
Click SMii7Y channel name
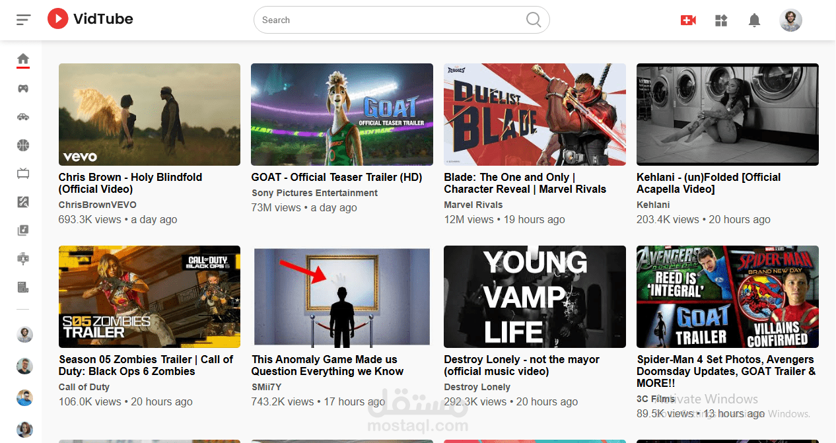click(267, 387)
